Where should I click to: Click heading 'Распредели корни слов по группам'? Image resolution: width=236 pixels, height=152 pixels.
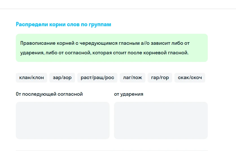click(63, 24)
